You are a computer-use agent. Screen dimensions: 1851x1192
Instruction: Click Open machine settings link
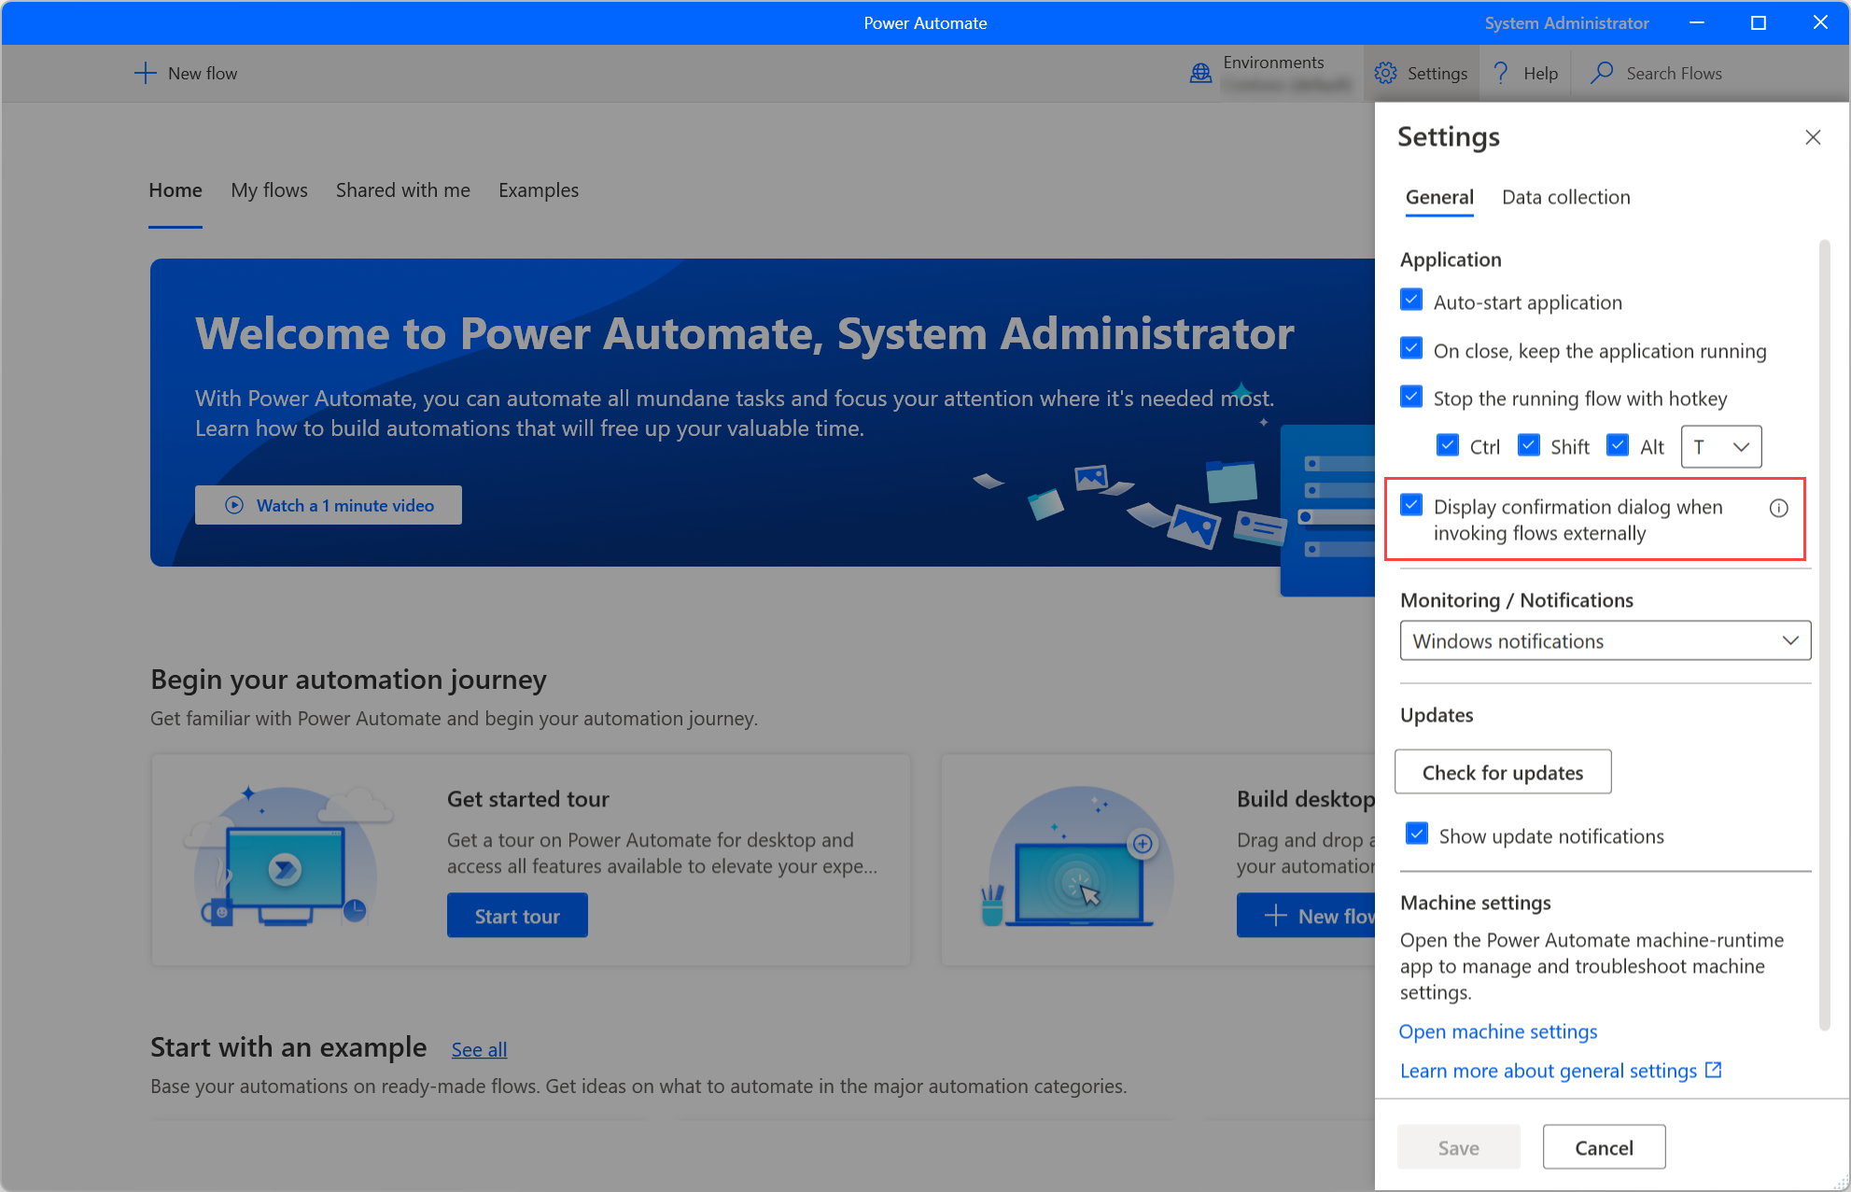1497,1031
